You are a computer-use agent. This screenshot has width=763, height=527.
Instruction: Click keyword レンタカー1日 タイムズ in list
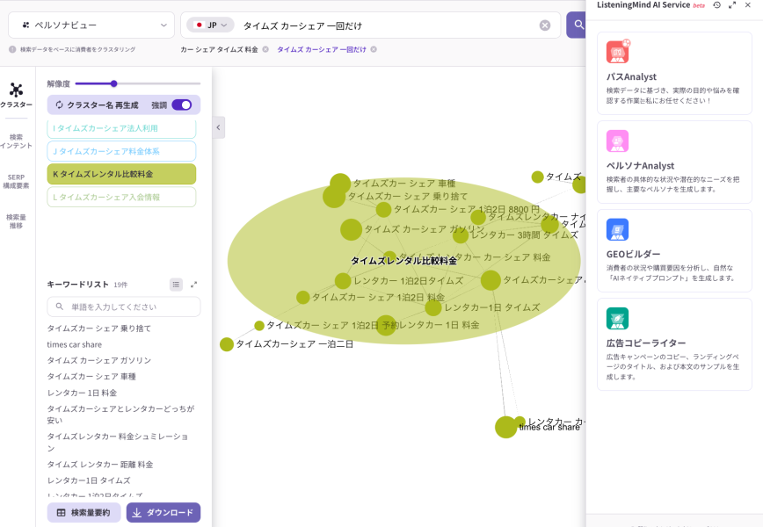89,480
